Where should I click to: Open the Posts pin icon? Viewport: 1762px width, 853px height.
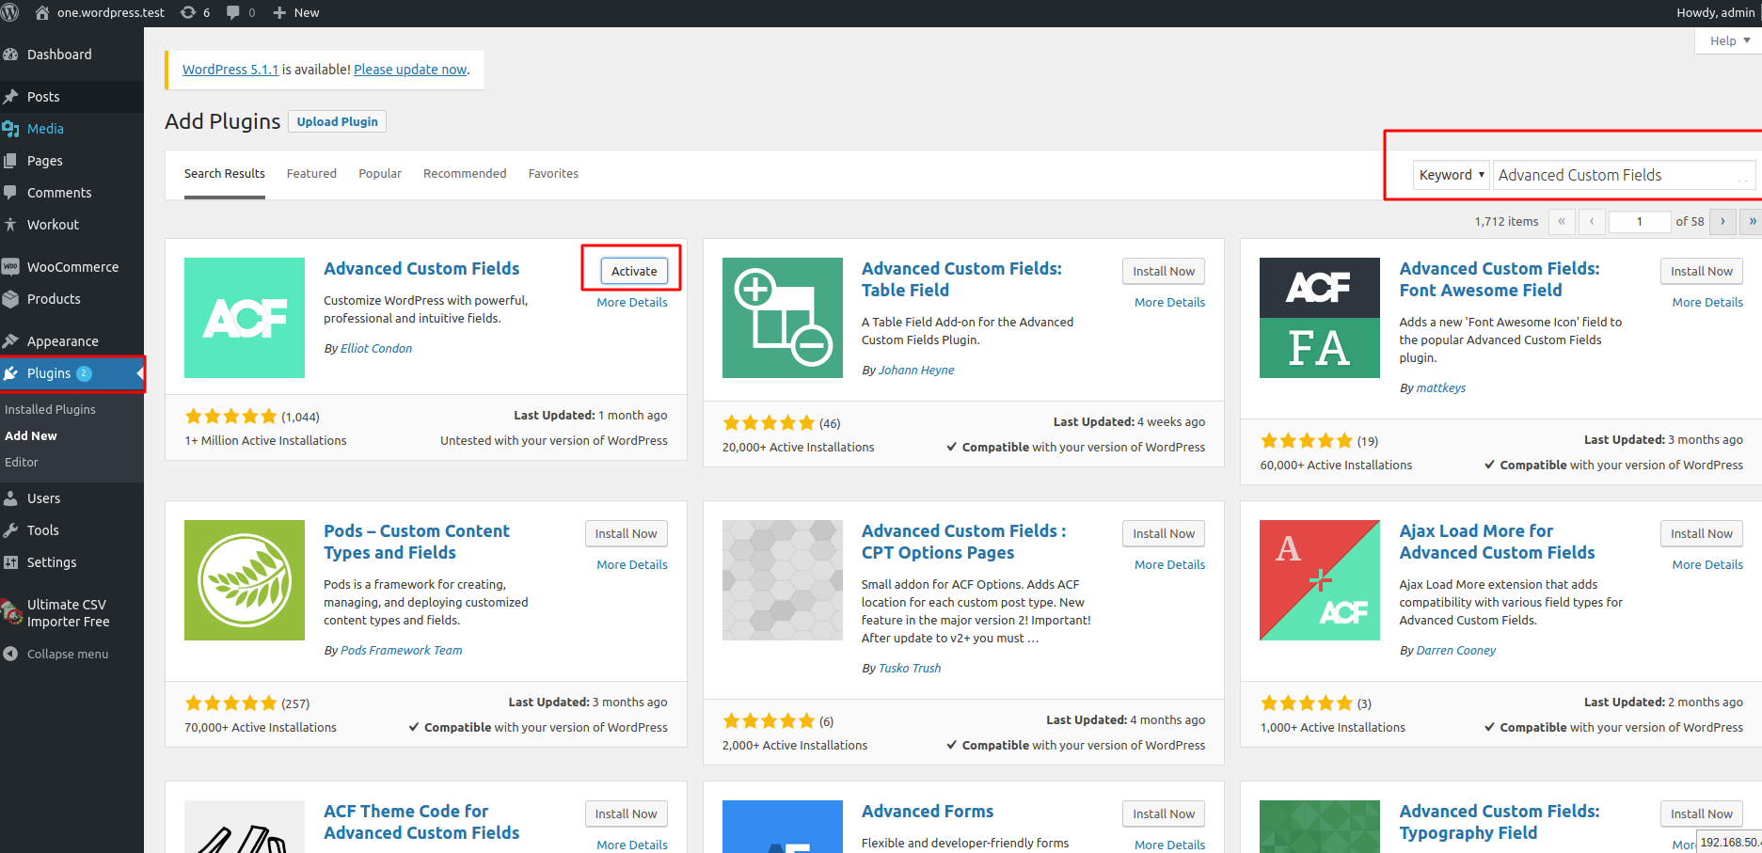click(10, 97)
